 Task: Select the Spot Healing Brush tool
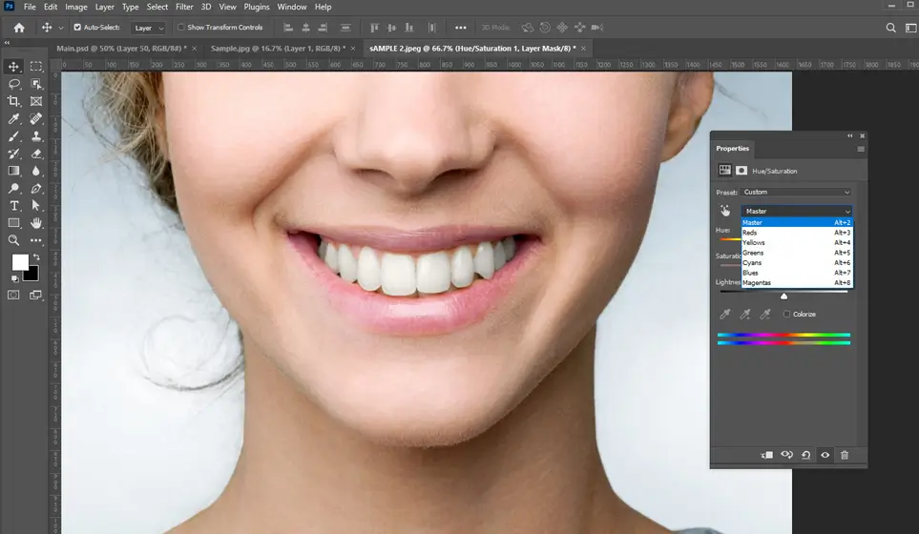36,119
